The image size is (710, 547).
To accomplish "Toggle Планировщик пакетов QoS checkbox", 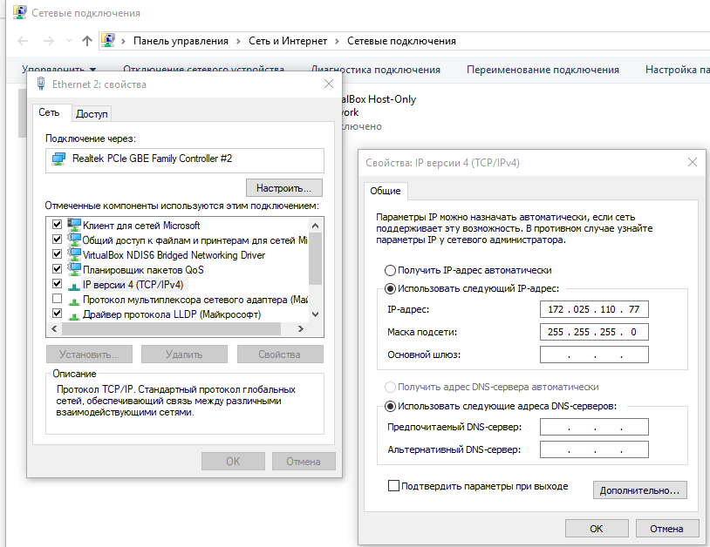I will tap(57, 269).
